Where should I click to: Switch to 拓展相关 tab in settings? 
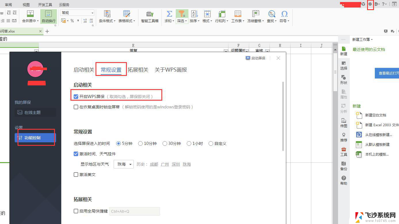click(x=138, y=70)
